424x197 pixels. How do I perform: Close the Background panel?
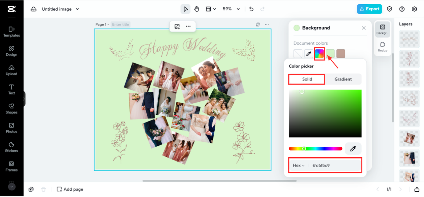click(x=364, y=28)
